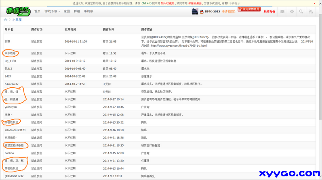Click the 过期时间 column header
This screenshot has height=180, width=322.
[x=70, y=29]
